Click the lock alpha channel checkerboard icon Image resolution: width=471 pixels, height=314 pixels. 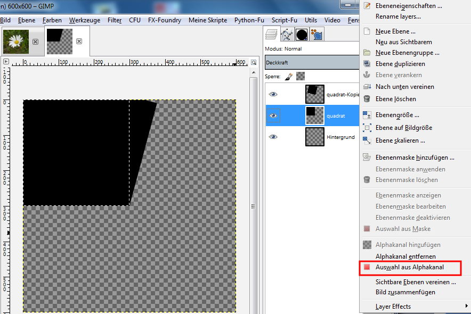click(301, 77)
